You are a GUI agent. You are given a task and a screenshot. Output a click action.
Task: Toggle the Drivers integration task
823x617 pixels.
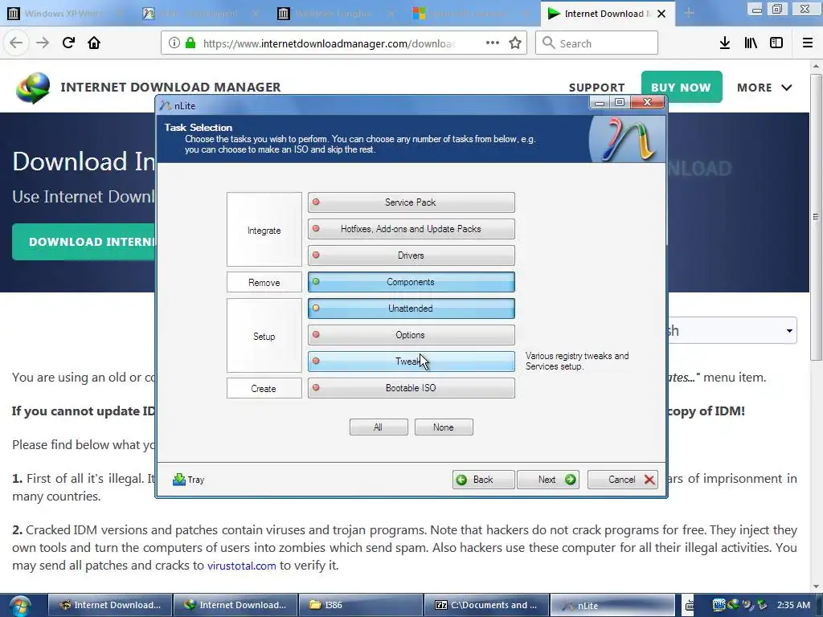(411, 255)
